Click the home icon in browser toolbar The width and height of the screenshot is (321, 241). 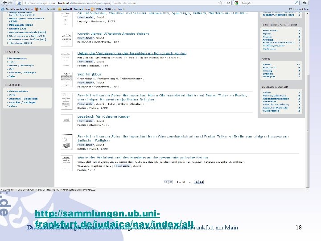[x=305, y=3]
